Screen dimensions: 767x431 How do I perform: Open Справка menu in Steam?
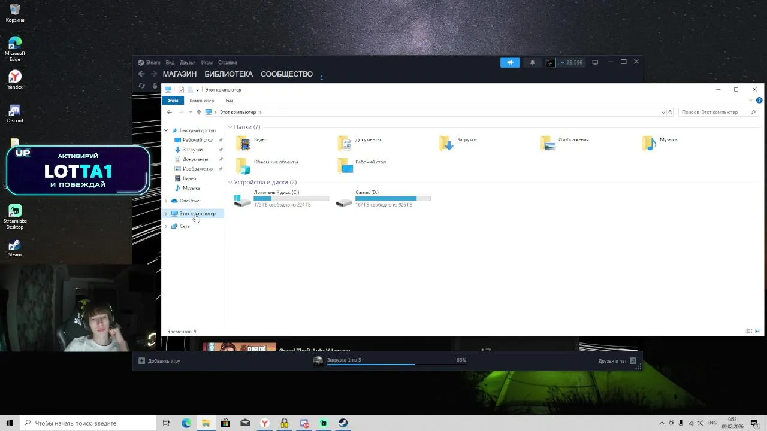click(228, 62)
